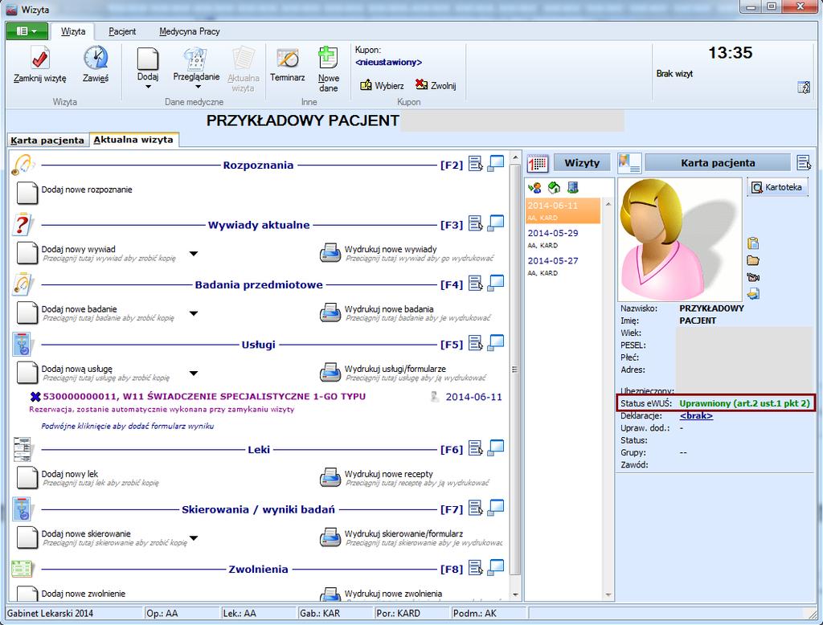Click the folder icon beside the patient photo
Image resolution: width=823 pixels, height=625 pixels.
tap(753, 260)
